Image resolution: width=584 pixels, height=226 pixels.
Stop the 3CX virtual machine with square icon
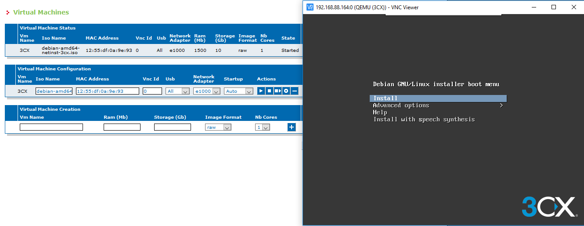click(x=269, y=91)
